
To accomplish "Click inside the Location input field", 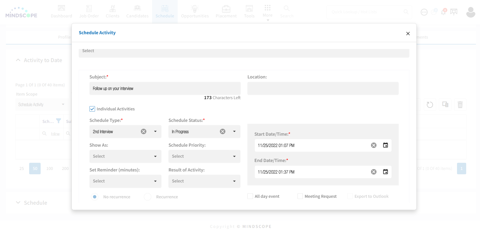I will [x=323, y=88].
